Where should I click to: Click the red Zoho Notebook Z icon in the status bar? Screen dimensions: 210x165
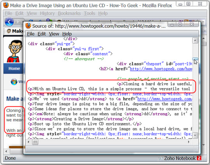[199, 158]
